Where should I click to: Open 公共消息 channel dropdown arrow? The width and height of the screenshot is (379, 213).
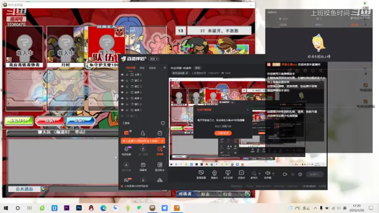[44, 189]
